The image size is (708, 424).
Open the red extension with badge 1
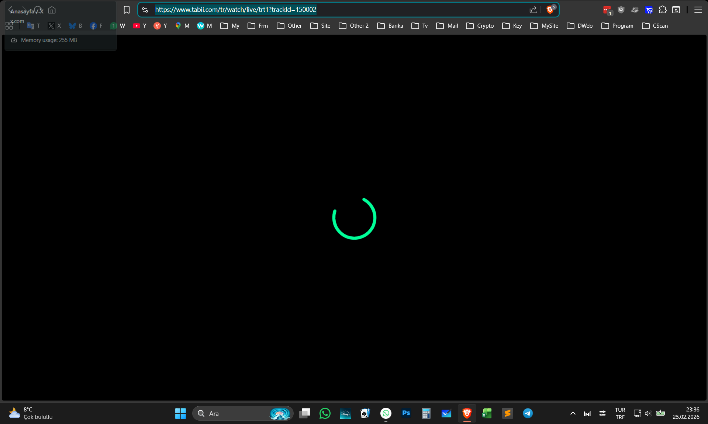(x=607, y=10)
